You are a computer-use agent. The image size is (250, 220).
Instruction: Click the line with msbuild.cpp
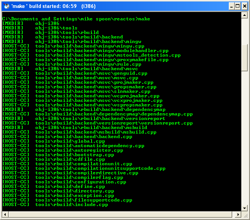tap(79, 132)
